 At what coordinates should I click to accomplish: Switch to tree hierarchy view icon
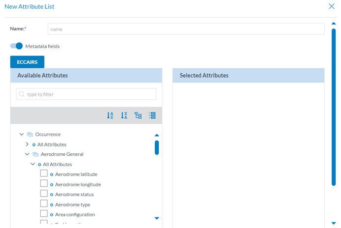pyautogui.click(x=138, y=115)
